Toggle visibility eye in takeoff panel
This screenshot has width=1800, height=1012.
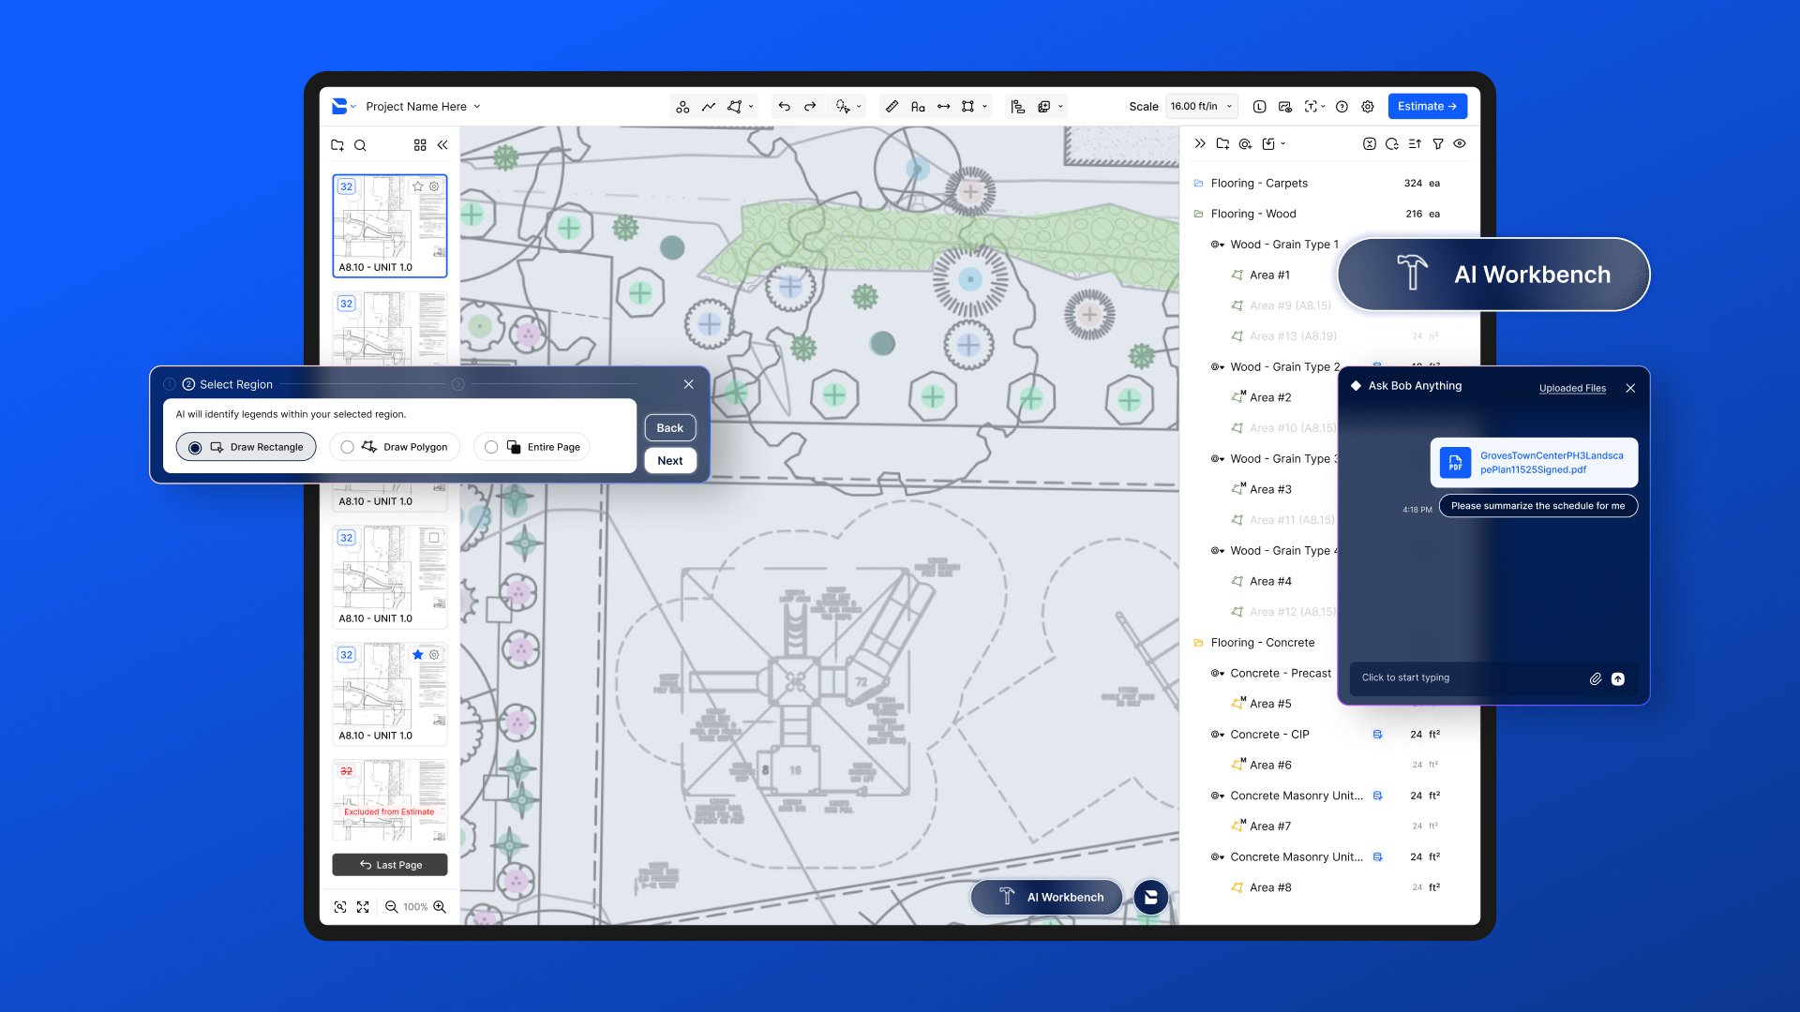1460,144
